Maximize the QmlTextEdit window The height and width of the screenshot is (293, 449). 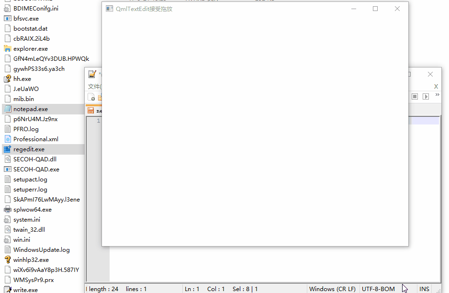[375, 9]
